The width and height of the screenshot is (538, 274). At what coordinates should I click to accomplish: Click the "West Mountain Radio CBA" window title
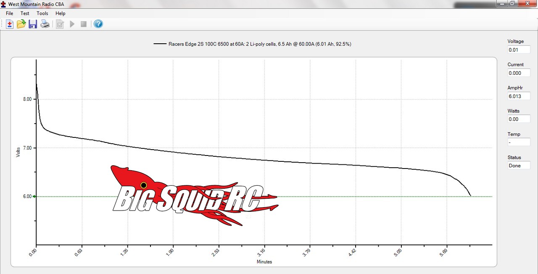(35, 4)
